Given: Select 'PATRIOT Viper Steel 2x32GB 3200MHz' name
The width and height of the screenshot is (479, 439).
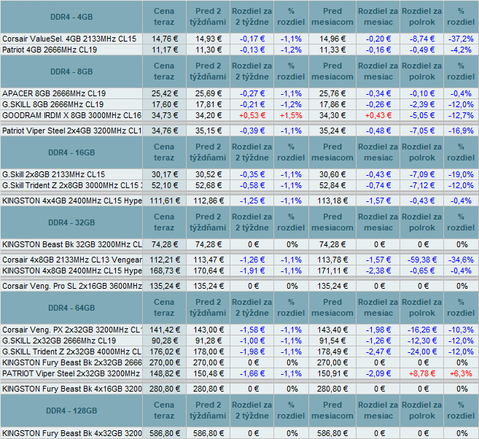Looking at the screenshot, I should coord(71,374).
